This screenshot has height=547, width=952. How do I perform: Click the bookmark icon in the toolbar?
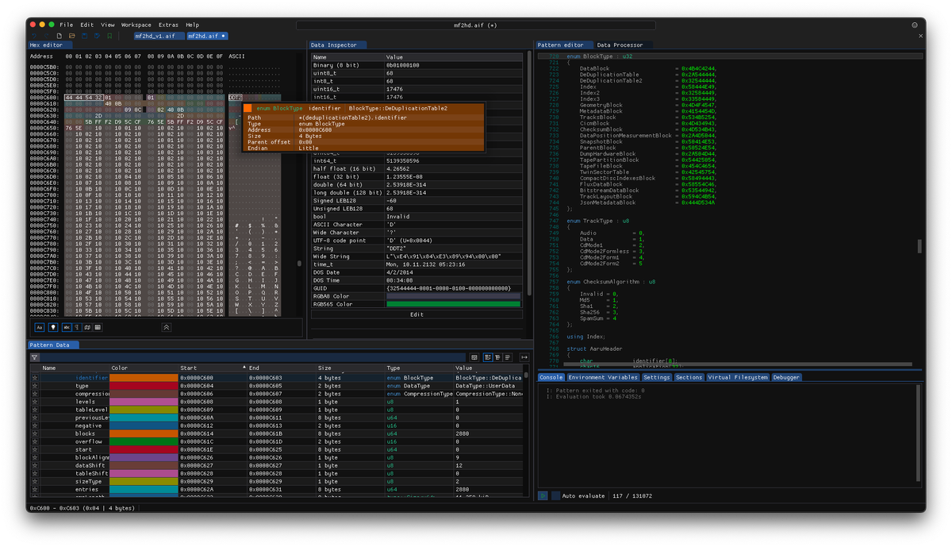click(x=109, y=36)
